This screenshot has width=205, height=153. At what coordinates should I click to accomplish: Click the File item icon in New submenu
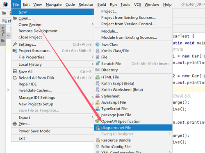click(x=97, y=57)
